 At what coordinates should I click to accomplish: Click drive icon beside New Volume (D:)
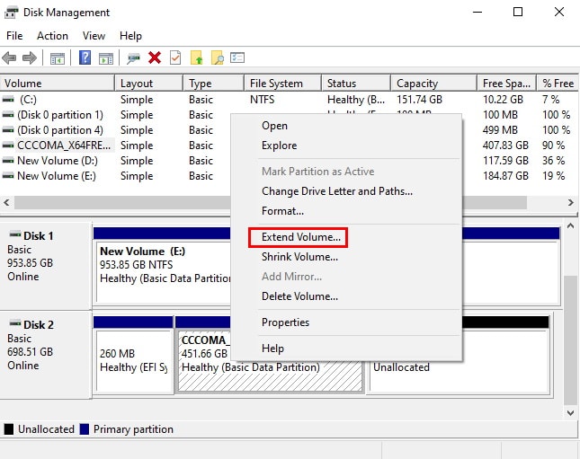point(8,161)
